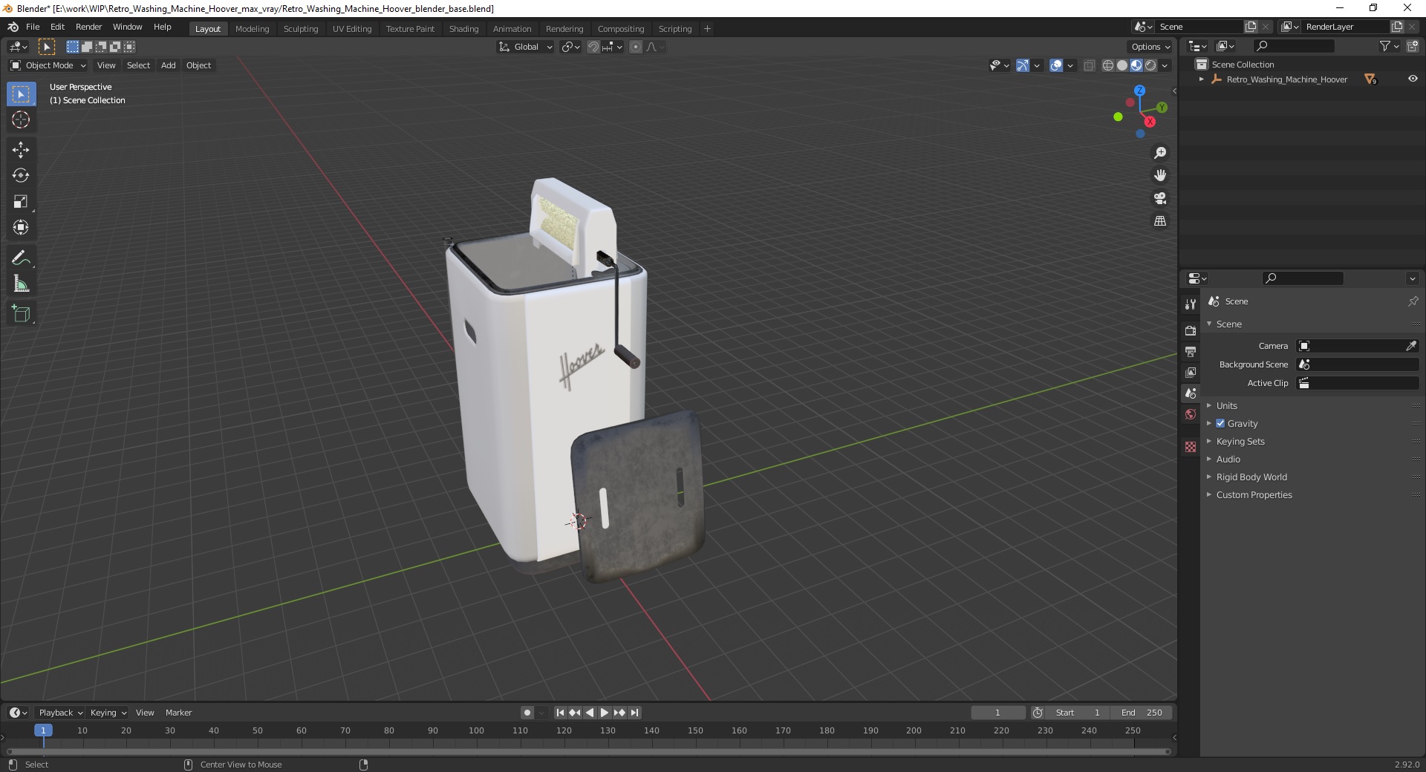Switch to the Modeling workspace tab
1426x772 pixels.
pyautogui.click(x=252, y=29)
